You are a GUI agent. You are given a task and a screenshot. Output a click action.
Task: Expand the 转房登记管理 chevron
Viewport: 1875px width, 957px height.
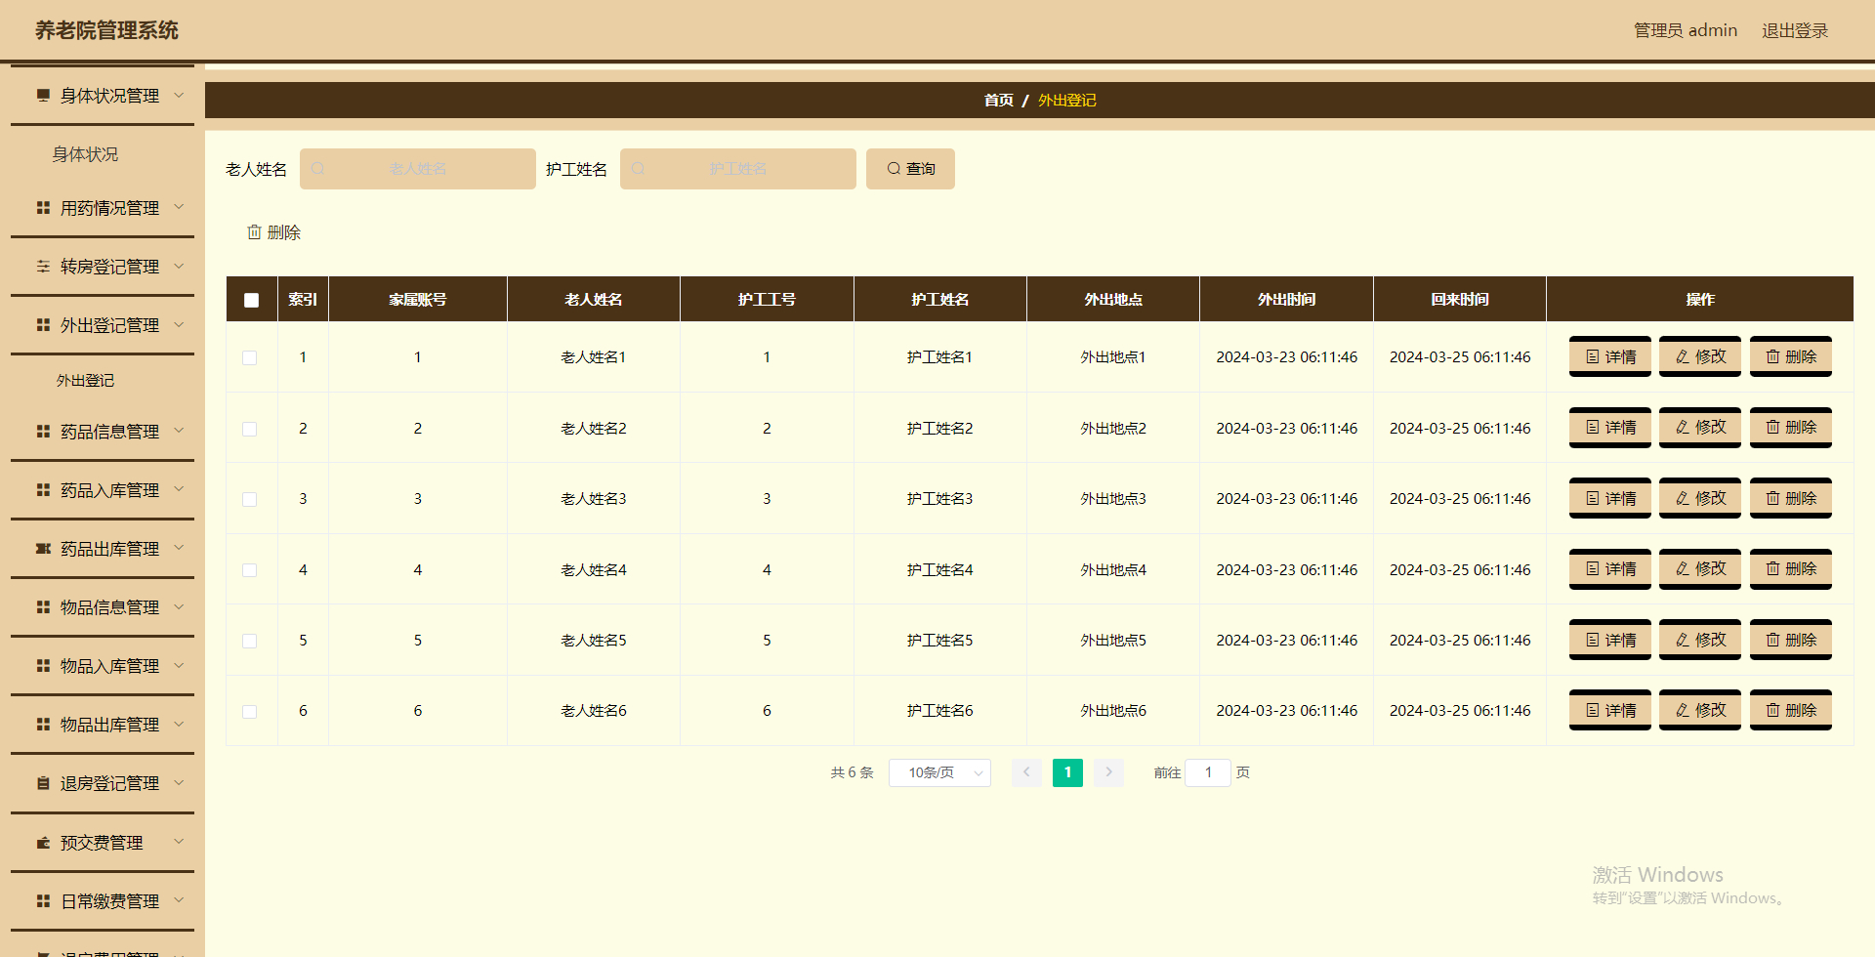pos(179,266)
